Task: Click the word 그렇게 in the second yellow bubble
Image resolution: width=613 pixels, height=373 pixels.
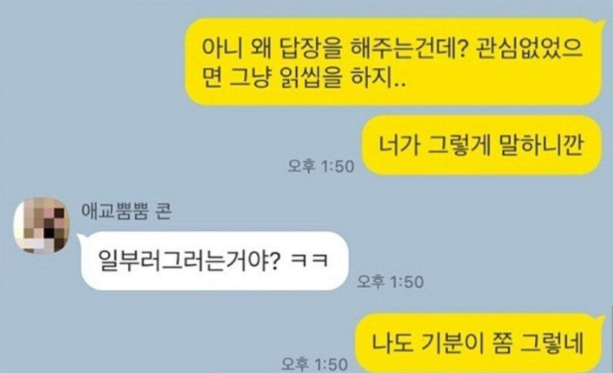Action: click(x=458, y=145)
